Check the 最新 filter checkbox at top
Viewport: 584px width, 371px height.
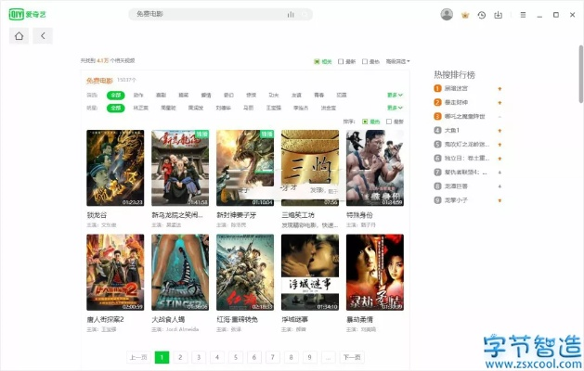point(341,61)
